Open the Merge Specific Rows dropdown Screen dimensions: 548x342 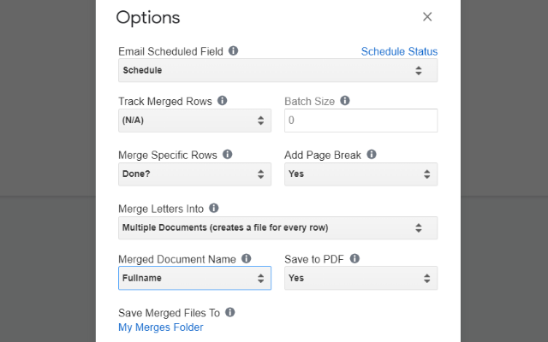pos(194,174)
